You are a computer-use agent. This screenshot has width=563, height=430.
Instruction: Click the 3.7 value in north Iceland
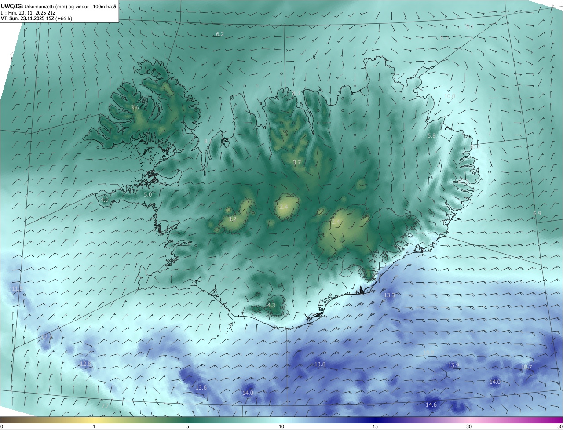(297, 162)
